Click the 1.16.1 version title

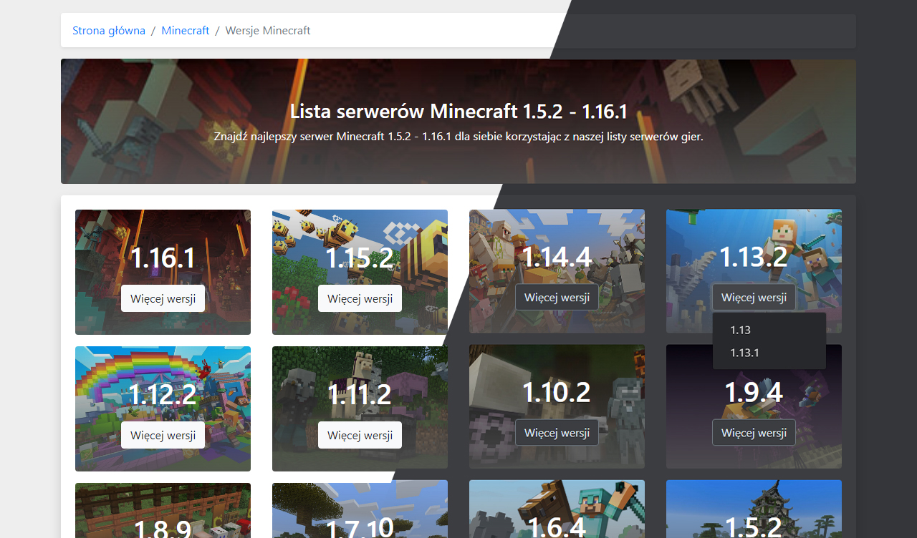pos(163,258)
